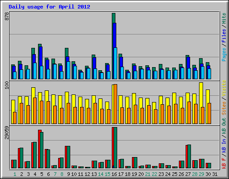Click day label '18' on the x-axis

pyautogui.click(x=127, y=174)
